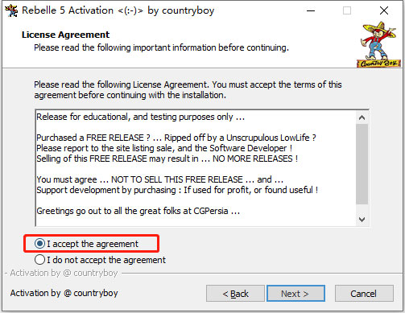Click the "NOT TO SELL THIS FREE RELEASE" line
The width and height of the screenshot is (405, 313).
pyautogui.click(x=159, y=179)
